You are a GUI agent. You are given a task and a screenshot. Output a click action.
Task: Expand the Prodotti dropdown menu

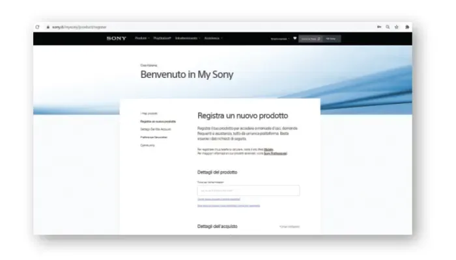pyautogui.click(x=142, y=39)
